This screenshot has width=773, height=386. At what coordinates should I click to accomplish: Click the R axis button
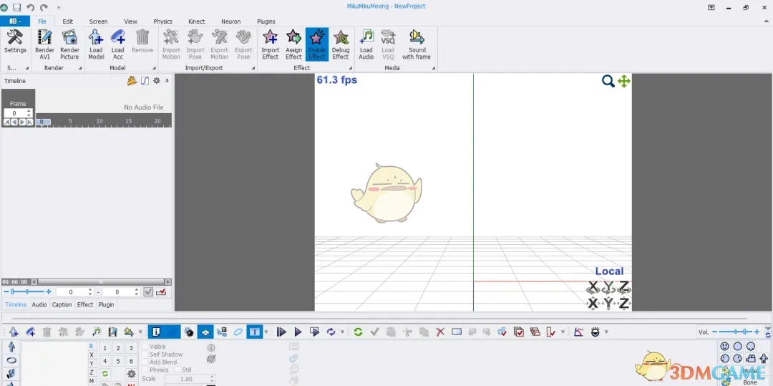click(x=92, y=347)
